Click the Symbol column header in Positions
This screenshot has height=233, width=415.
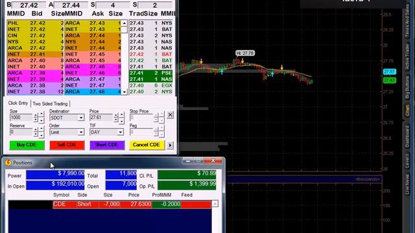point(61,195)
